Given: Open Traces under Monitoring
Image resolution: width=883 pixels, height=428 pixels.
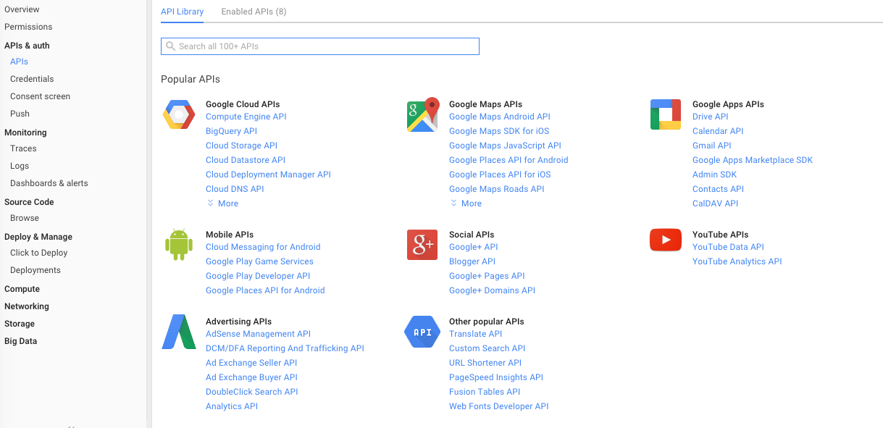Looking at the screenshot, I should [x=23, y=148].
